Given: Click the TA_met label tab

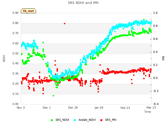Looking at the screenshot, I should [x=28, y=11].
